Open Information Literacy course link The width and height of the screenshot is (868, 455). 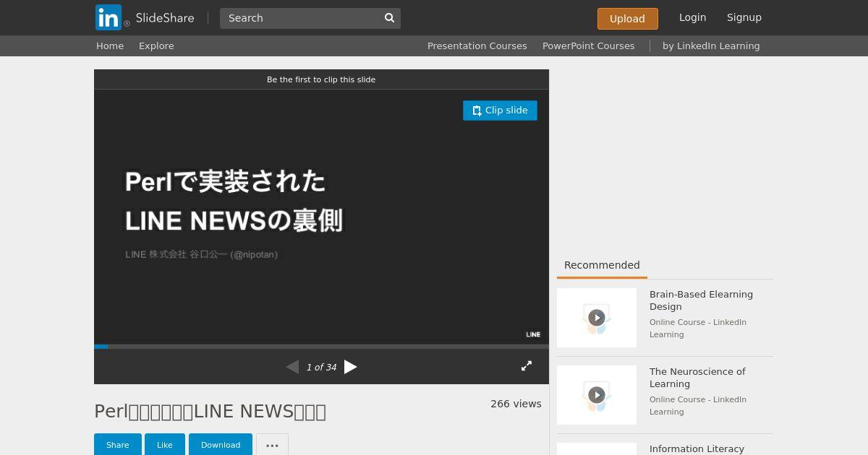697,448
